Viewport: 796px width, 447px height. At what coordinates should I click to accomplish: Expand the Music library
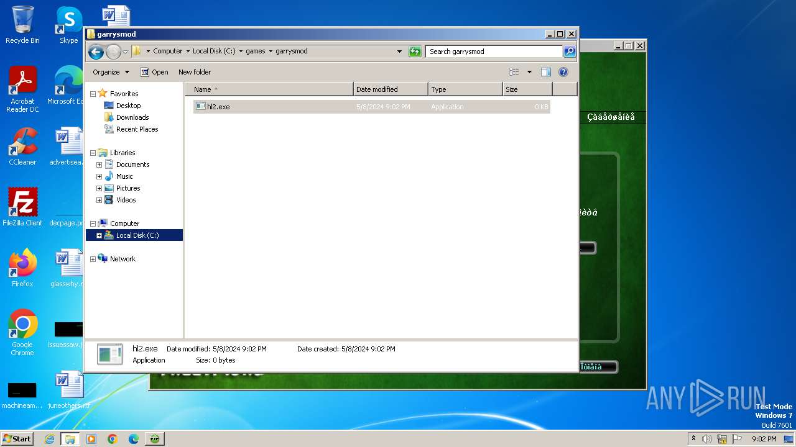99,176
